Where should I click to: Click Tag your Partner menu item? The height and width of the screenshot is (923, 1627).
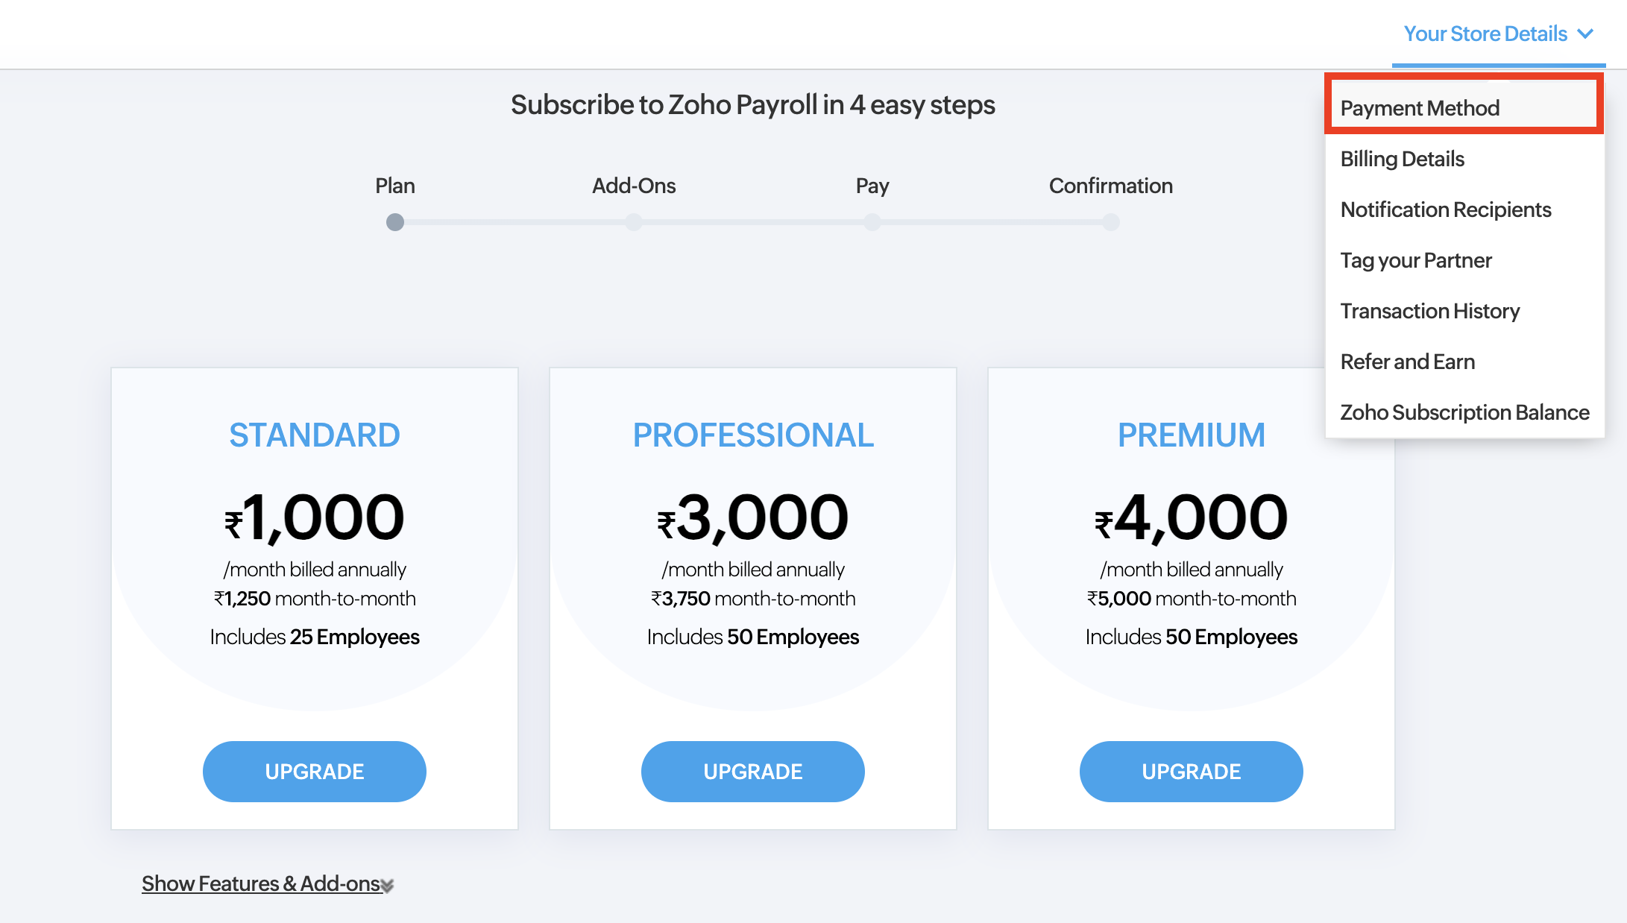(x=1415, y=260)
